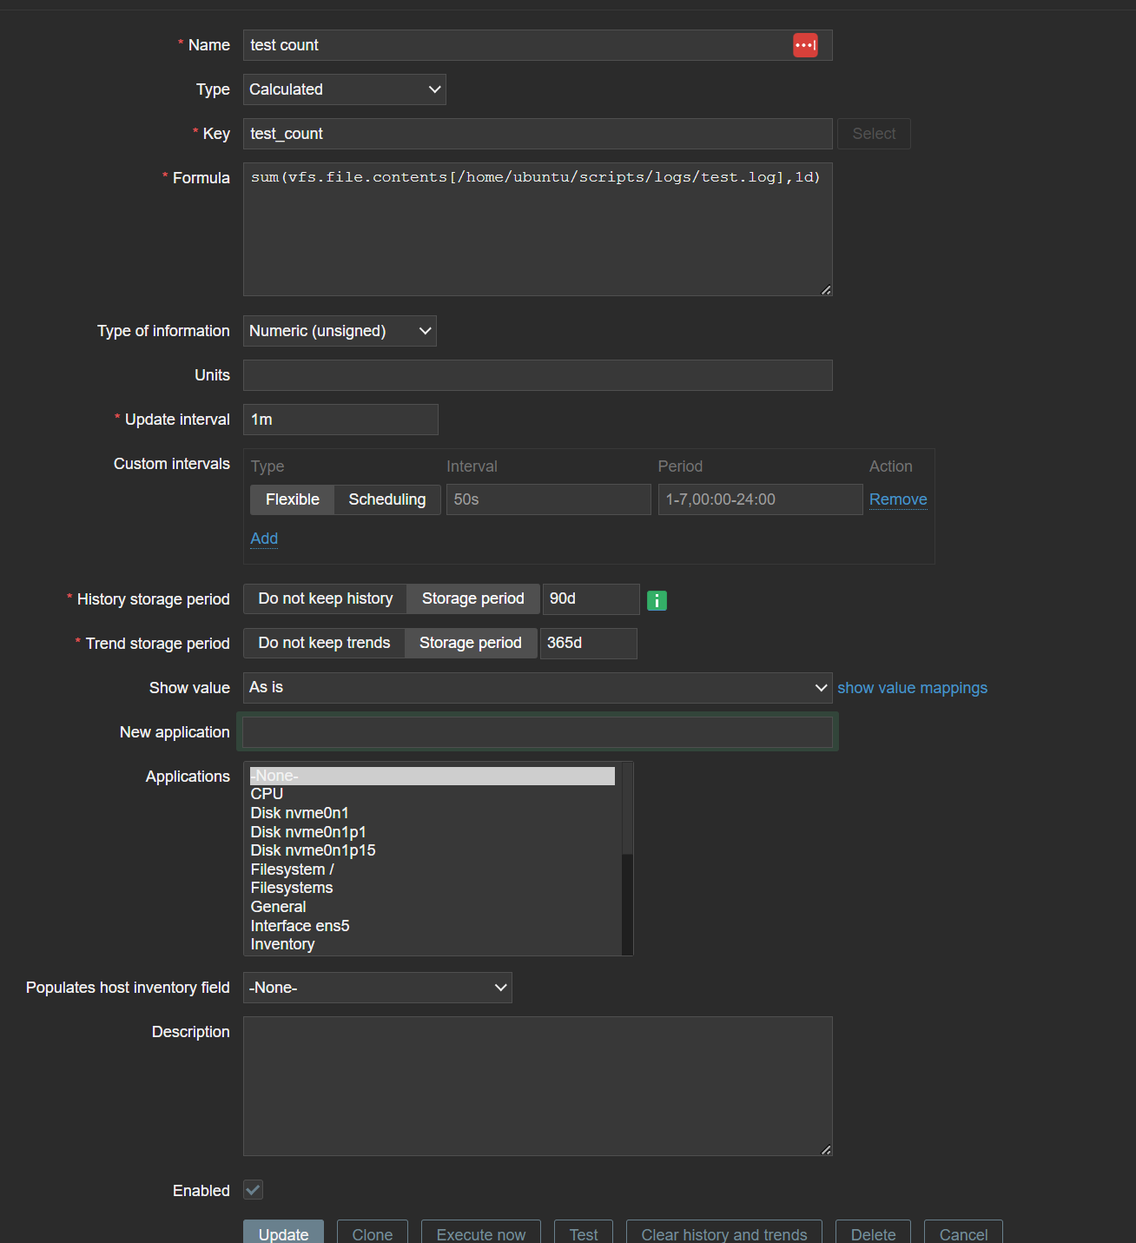Image resolution: width=1136 pixels, height=1243 pixels.
Task: Select Filesystems in Applications list
Action: tap(433, 888)
